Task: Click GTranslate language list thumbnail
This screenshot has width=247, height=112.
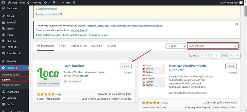Action: [153, 76]
